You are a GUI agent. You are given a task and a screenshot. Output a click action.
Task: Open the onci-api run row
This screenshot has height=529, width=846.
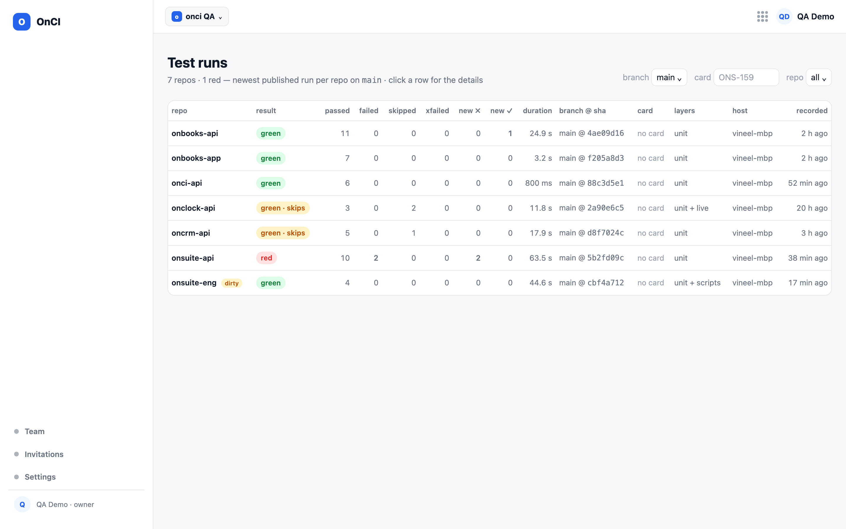click(x=499, y=183)
